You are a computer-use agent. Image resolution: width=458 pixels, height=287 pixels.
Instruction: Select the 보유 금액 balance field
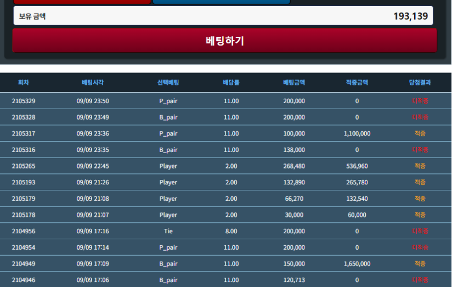[223, 16]
